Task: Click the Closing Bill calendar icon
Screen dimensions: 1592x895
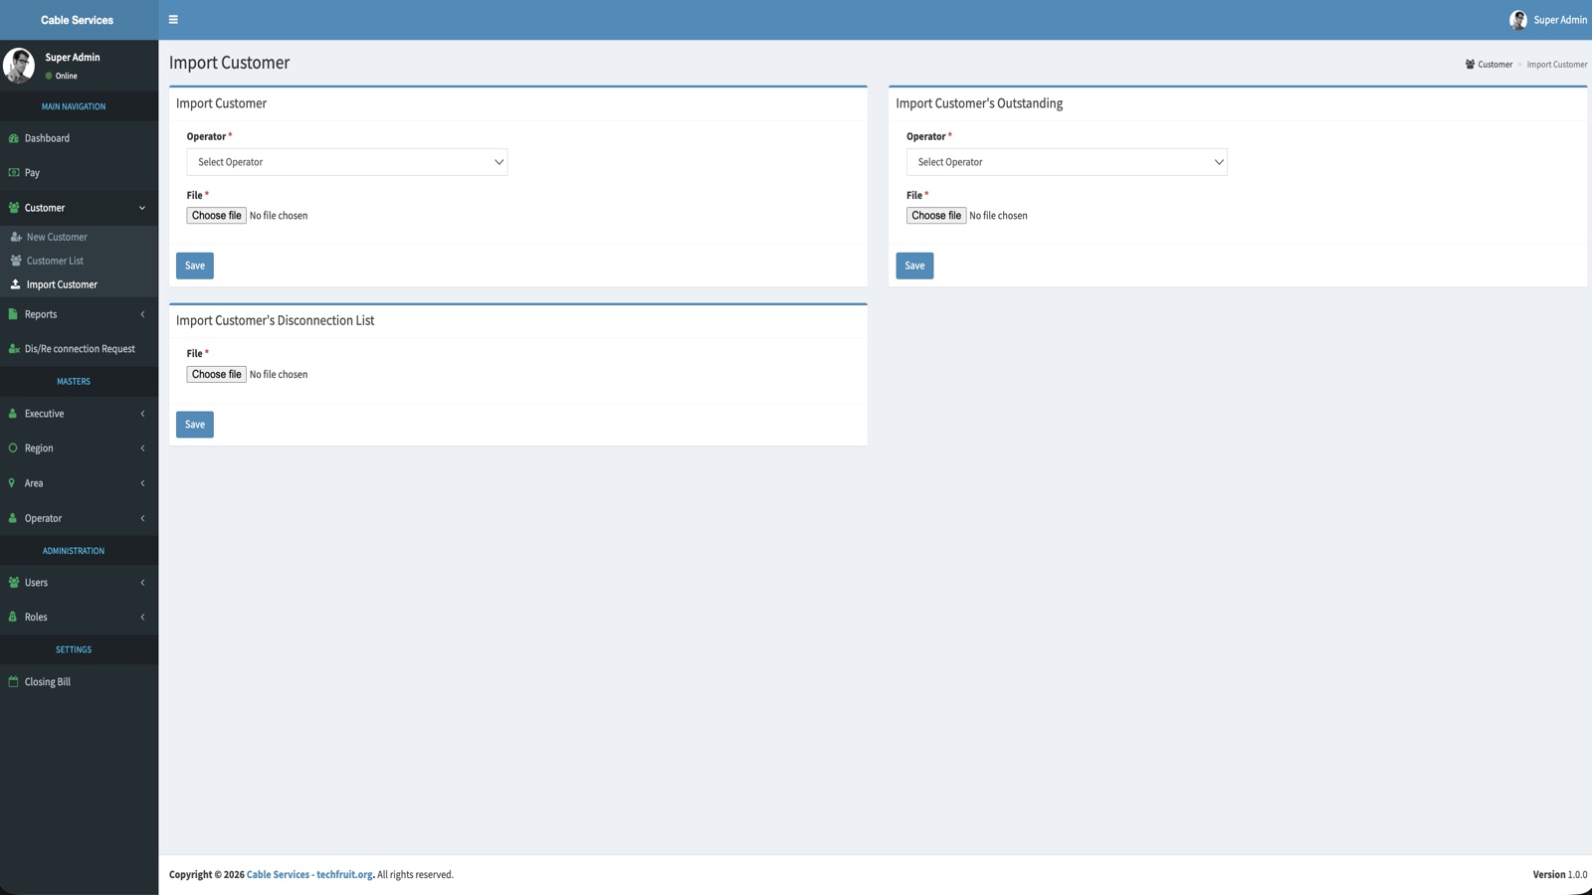Action: click(x=13, y=682)
